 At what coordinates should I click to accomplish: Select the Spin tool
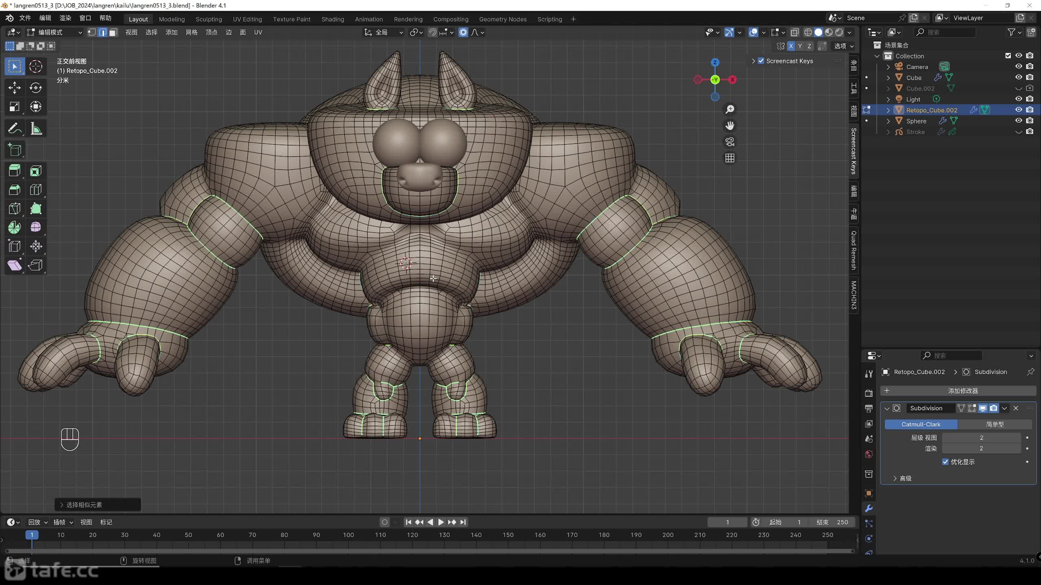(15, 227)
